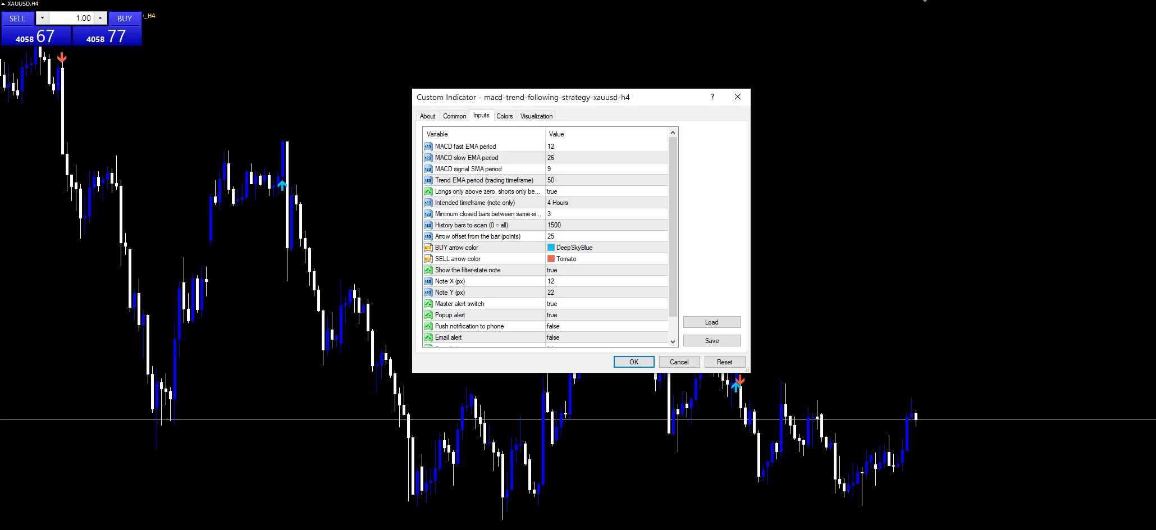Edit Note Y (px) value 22

pos(607,293)
